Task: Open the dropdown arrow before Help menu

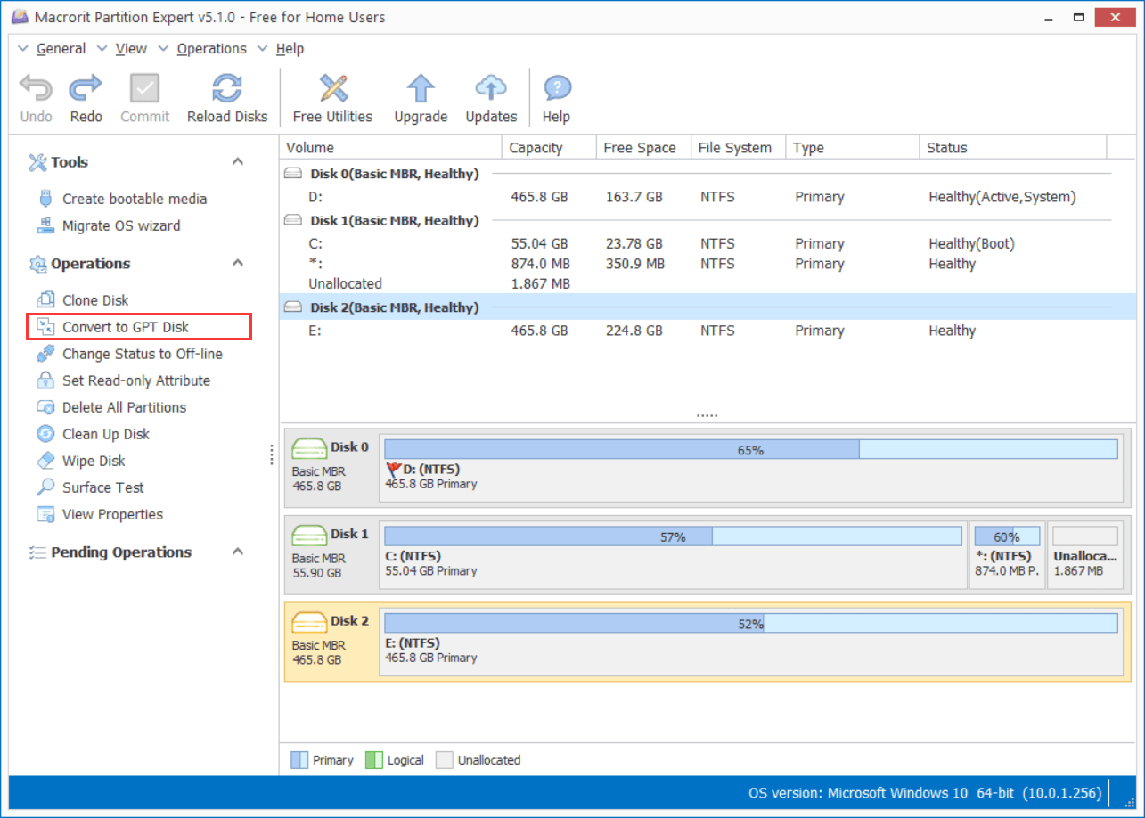Action: 262,49
